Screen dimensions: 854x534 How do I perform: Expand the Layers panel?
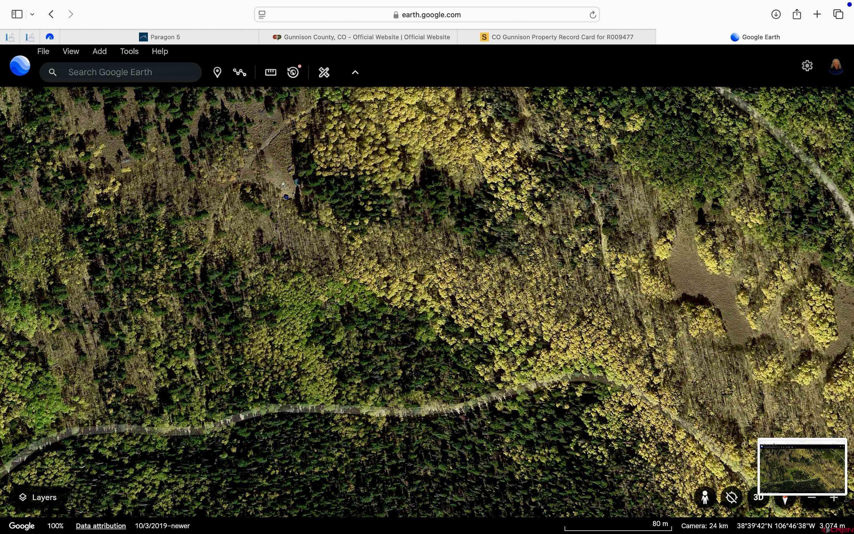[38, 497]
